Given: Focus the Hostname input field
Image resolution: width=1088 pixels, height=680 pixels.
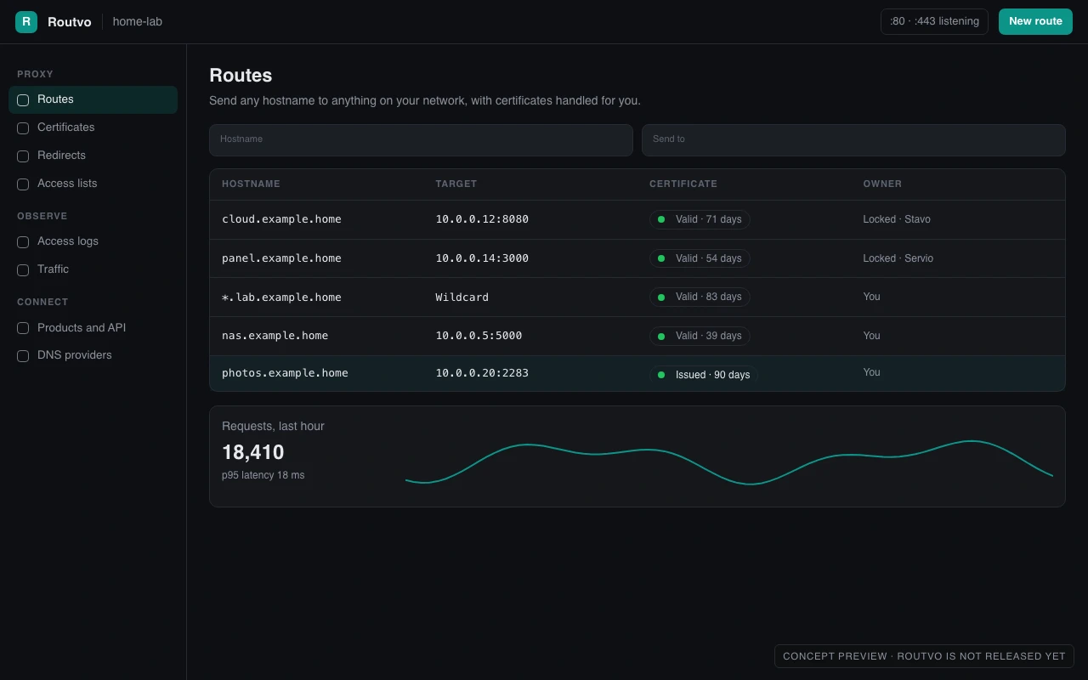Looking at the screenshot, I should [421, 140].
